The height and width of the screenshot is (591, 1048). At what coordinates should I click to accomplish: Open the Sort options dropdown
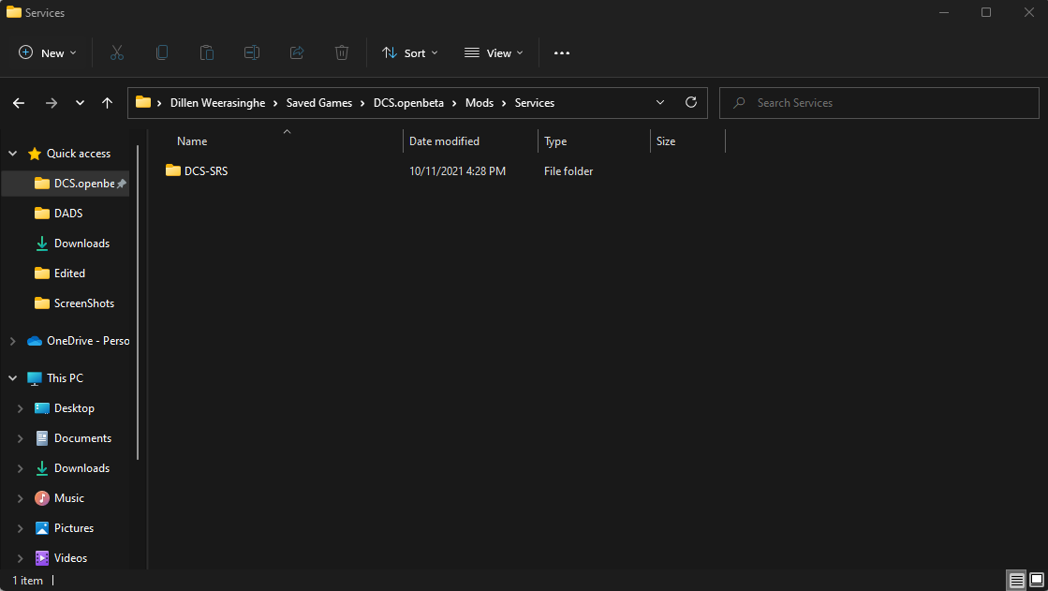[x=409, y=52]
